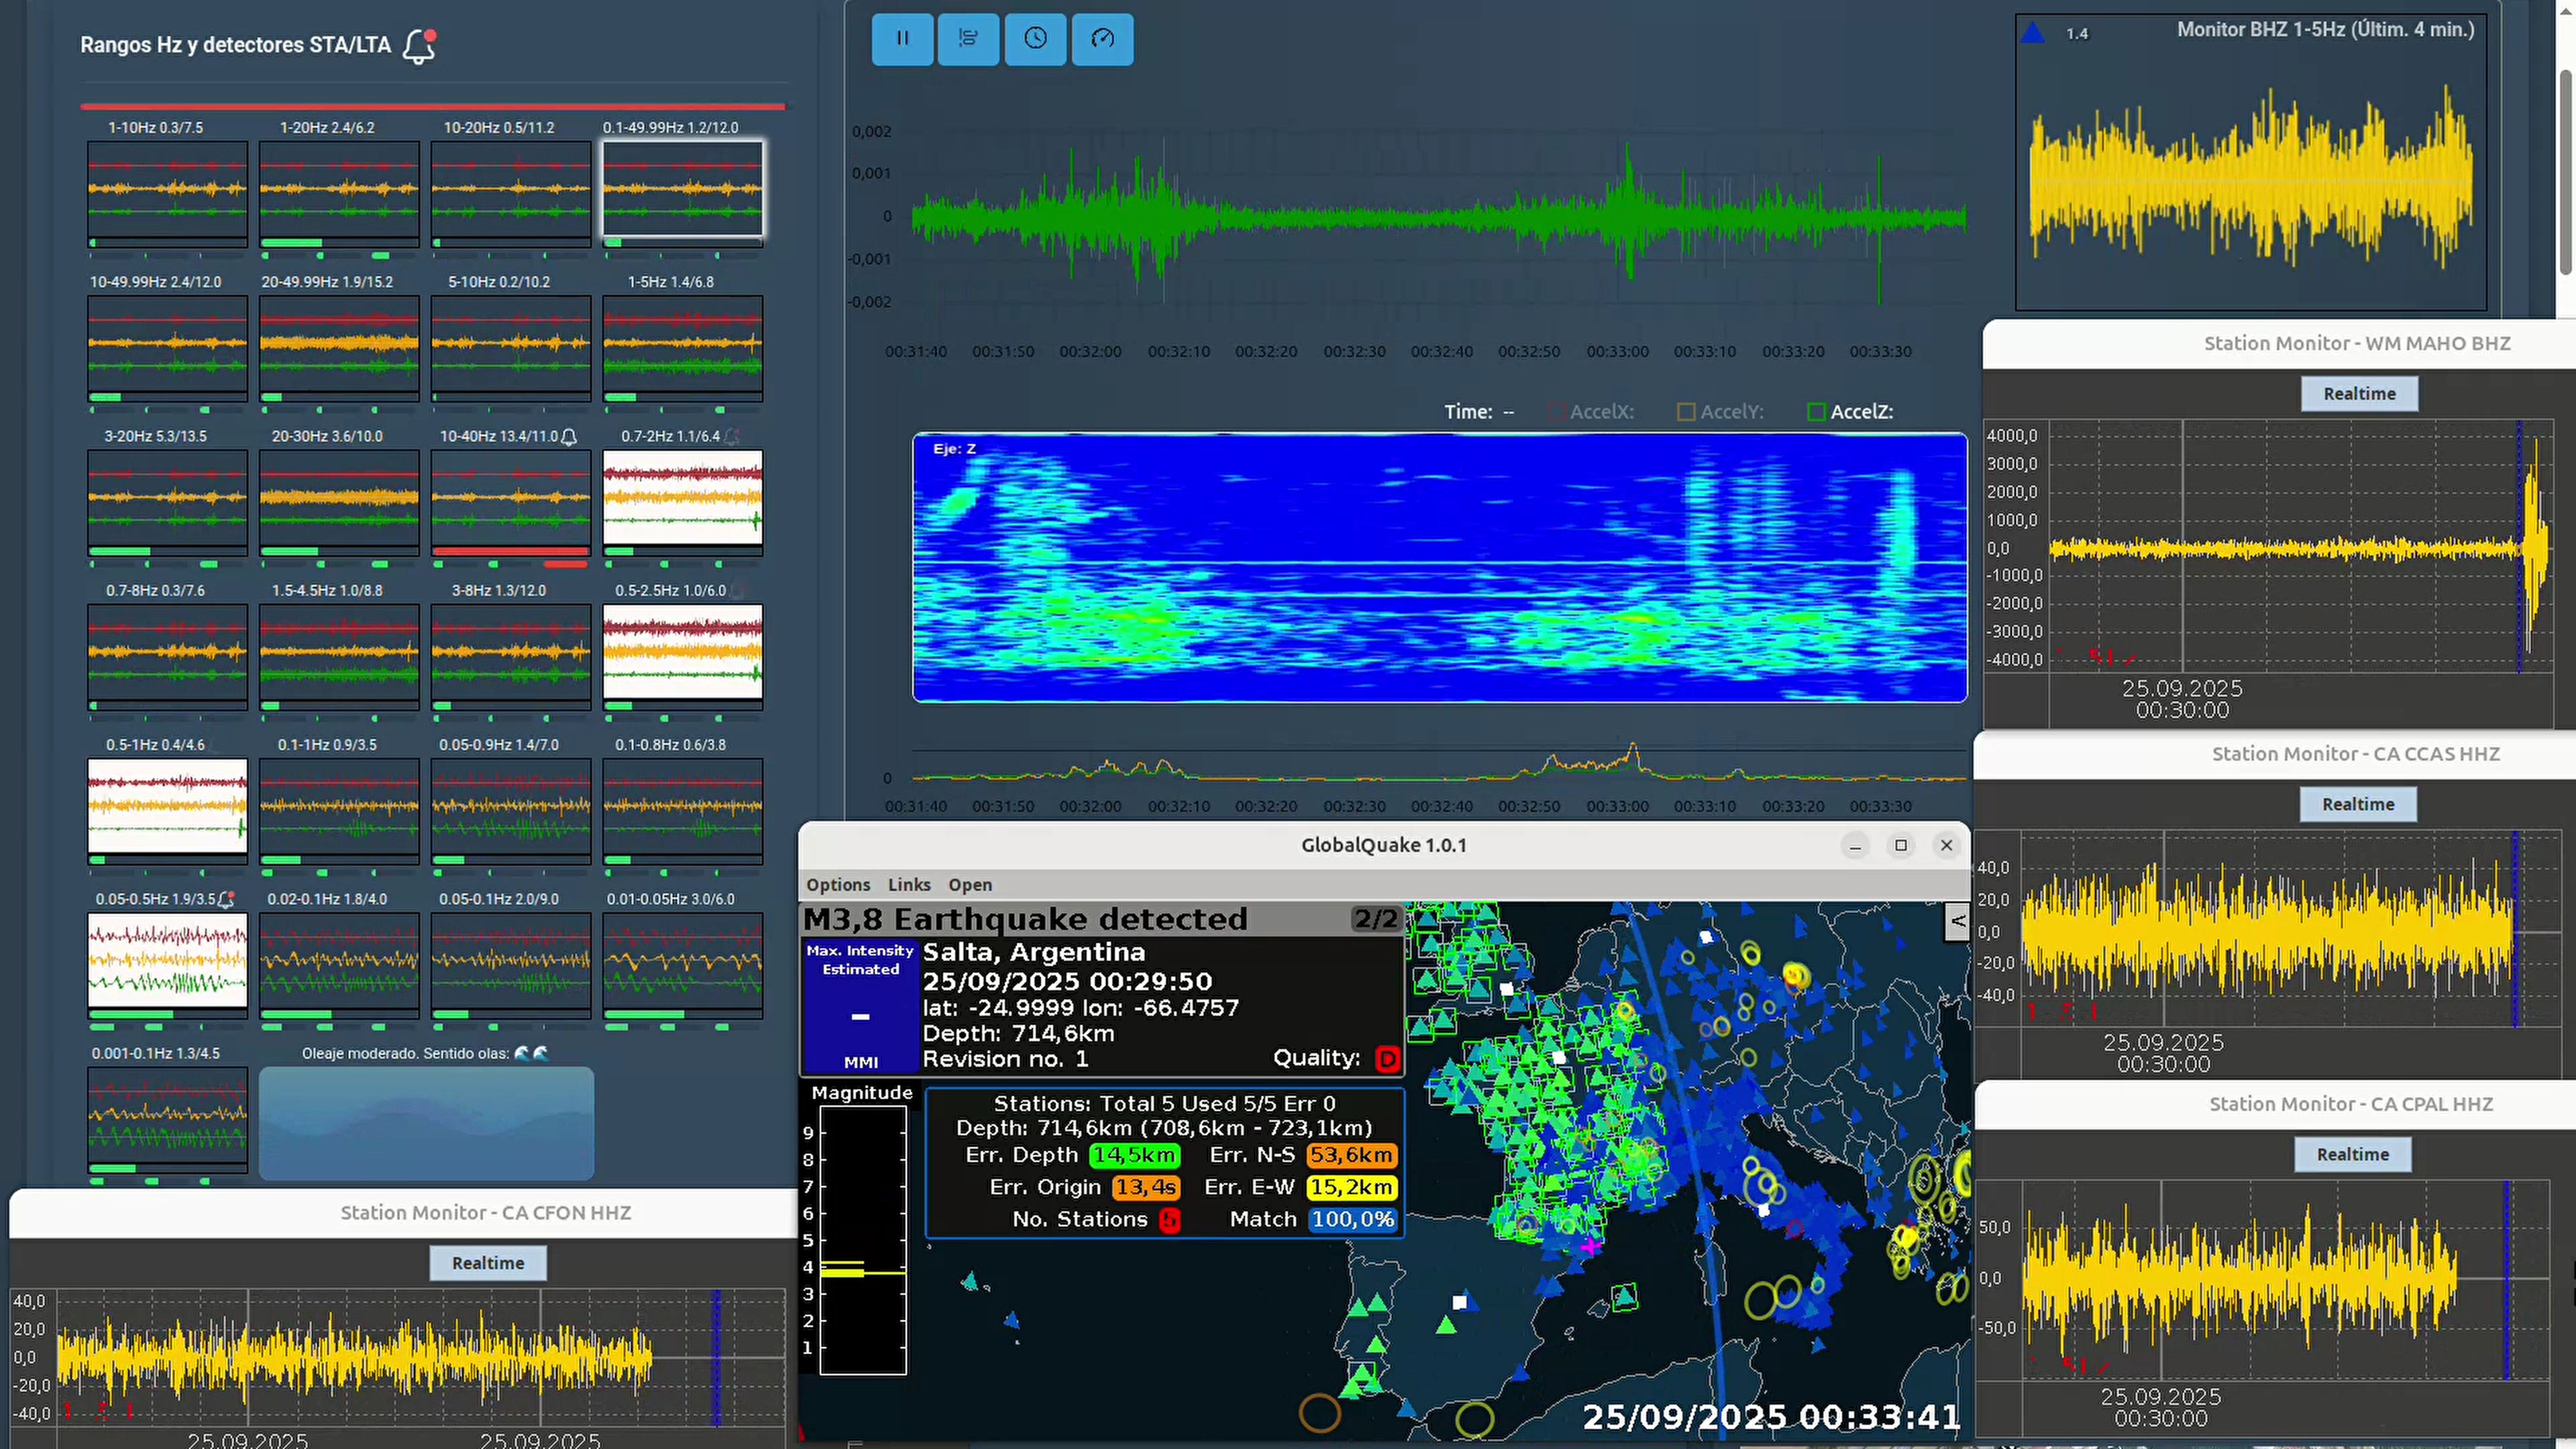The height and width of the screenshot is (1449, 2576).
Task: Select the 0.1-49.99Hz range thumbnail
Action: 683,190
